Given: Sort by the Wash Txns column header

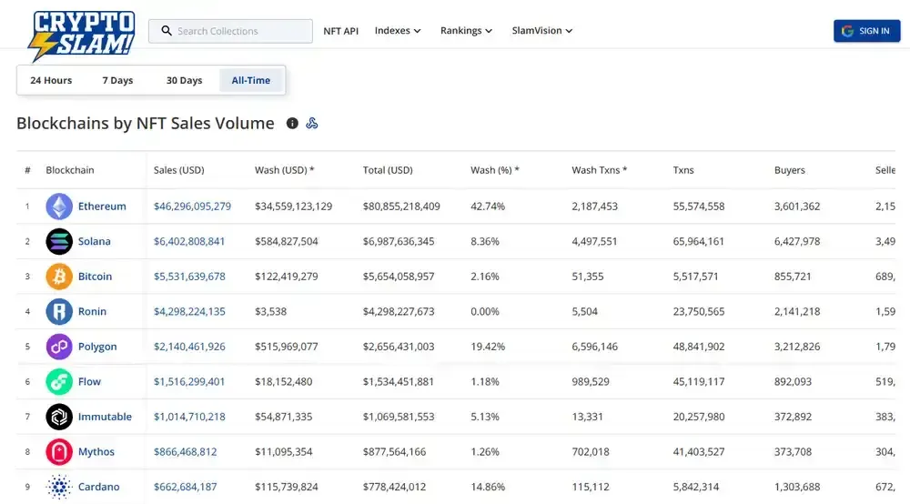Looking at the screenshot, I should point(600,170).
